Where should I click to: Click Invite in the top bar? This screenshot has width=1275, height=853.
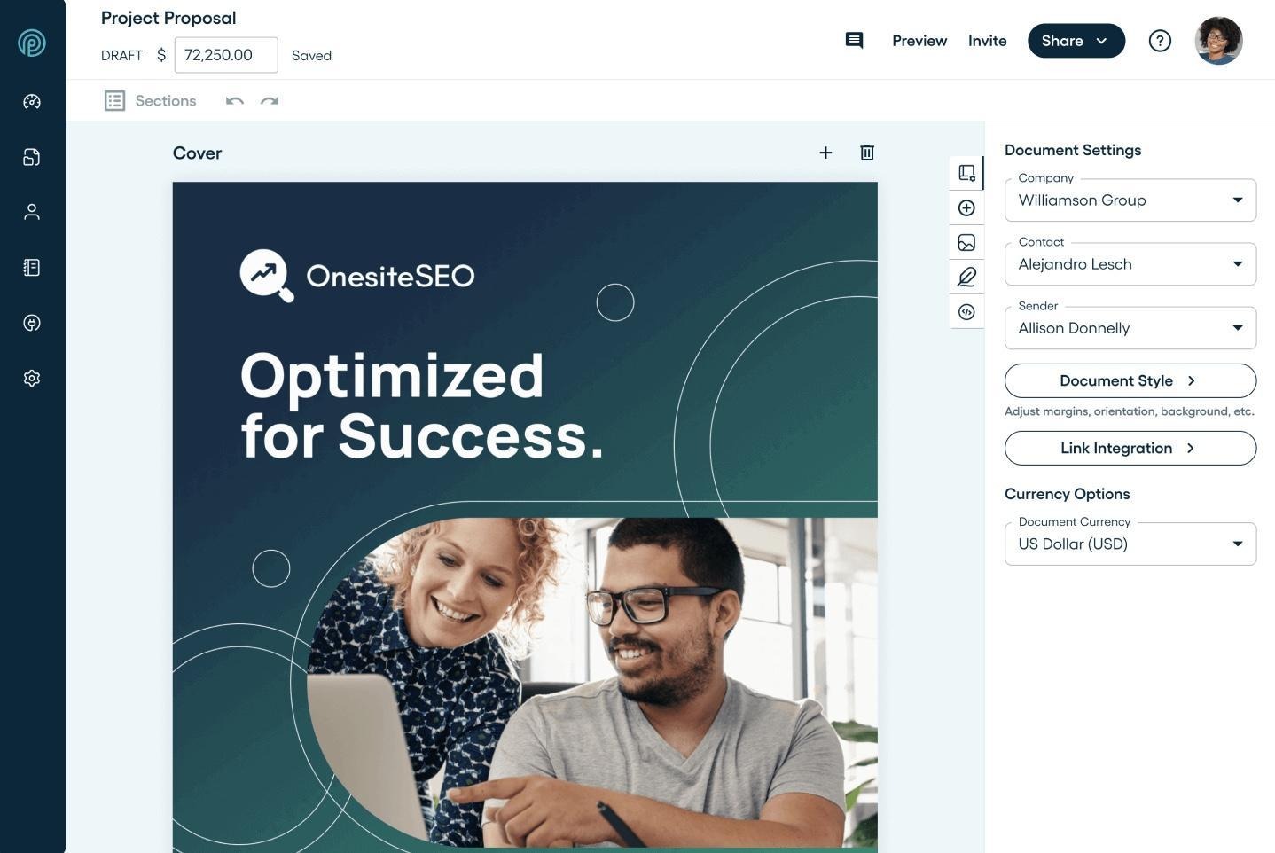click(x=987, y=41)
